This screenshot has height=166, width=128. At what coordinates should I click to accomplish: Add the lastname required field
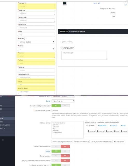point(91,131)
